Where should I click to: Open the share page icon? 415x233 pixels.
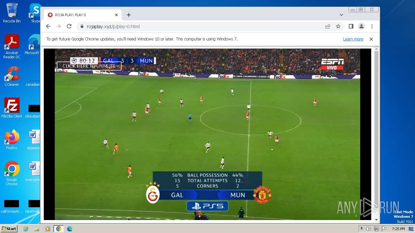tap(328, 27)
